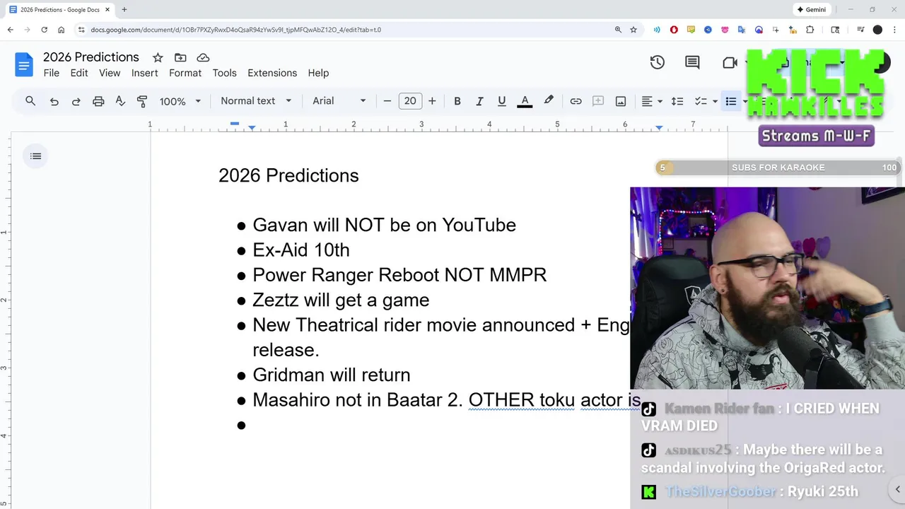This screenshot has height=509, width=905.
Task: Open the Normal text styles dropdown
Action: [256, 101]
